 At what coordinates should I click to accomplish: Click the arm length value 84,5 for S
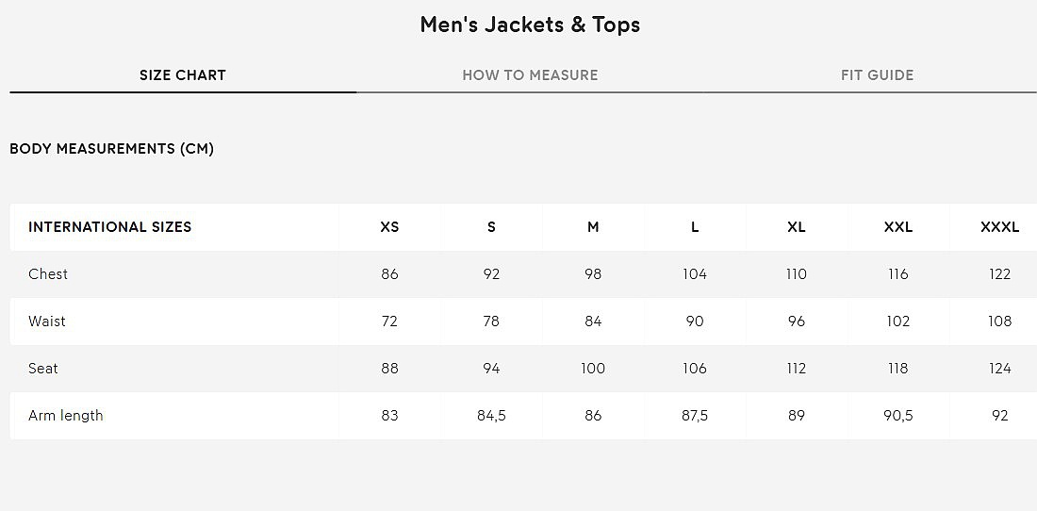[x=491, y=416]
